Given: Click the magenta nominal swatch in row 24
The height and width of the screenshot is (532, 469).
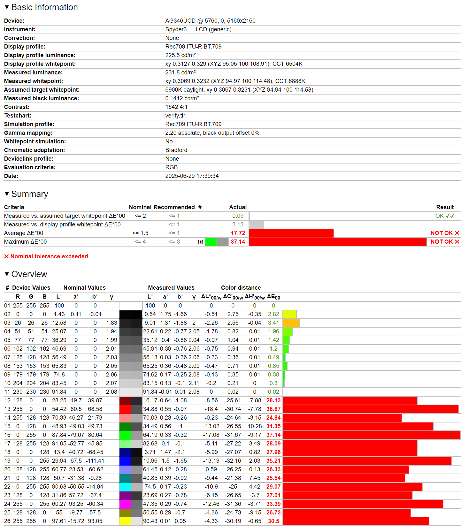Looking at the screenshot, I should (x=125, y=504).
